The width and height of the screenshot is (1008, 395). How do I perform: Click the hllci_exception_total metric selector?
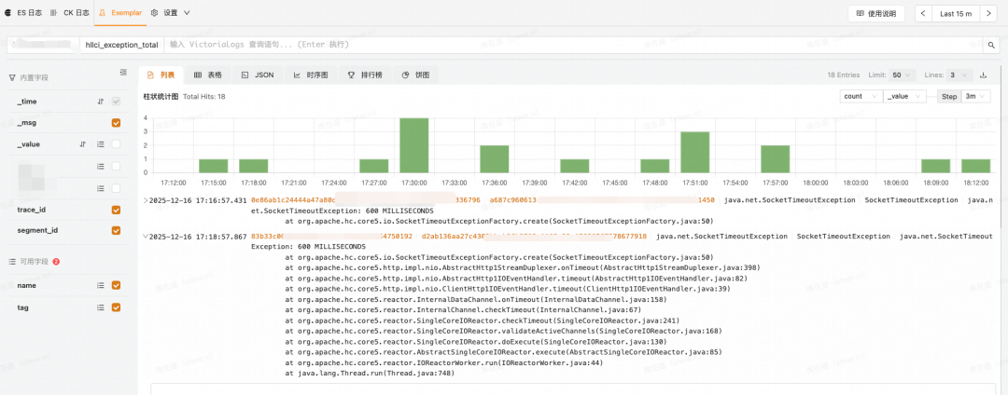(x=122, y=45)
